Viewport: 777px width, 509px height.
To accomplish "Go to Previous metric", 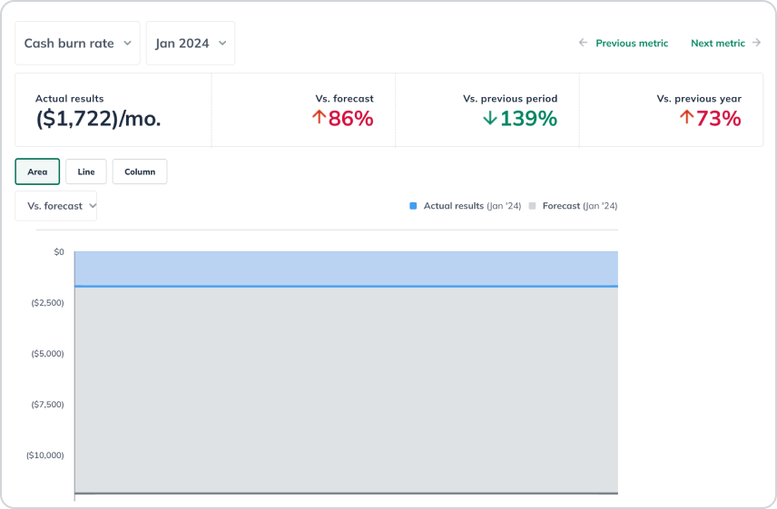I will (631, 43).
